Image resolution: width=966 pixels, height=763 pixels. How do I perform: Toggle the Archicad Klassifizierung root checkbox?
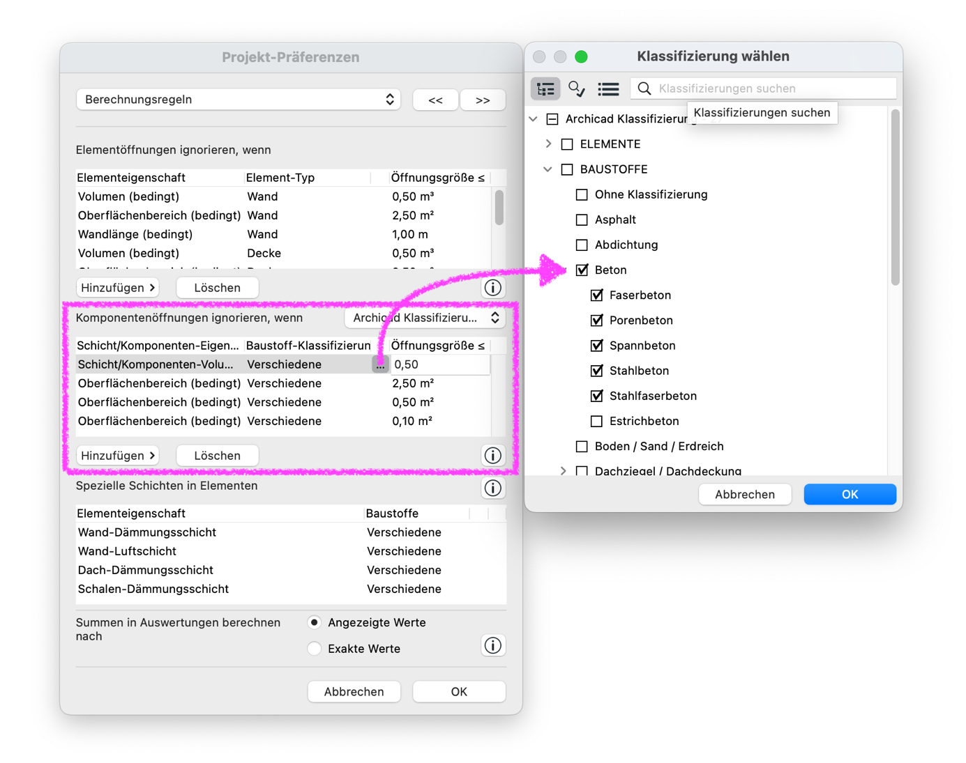552,119
